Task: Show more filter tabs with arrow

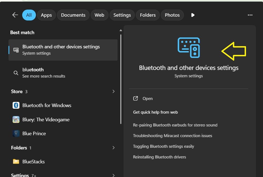Action: point(193,15)
